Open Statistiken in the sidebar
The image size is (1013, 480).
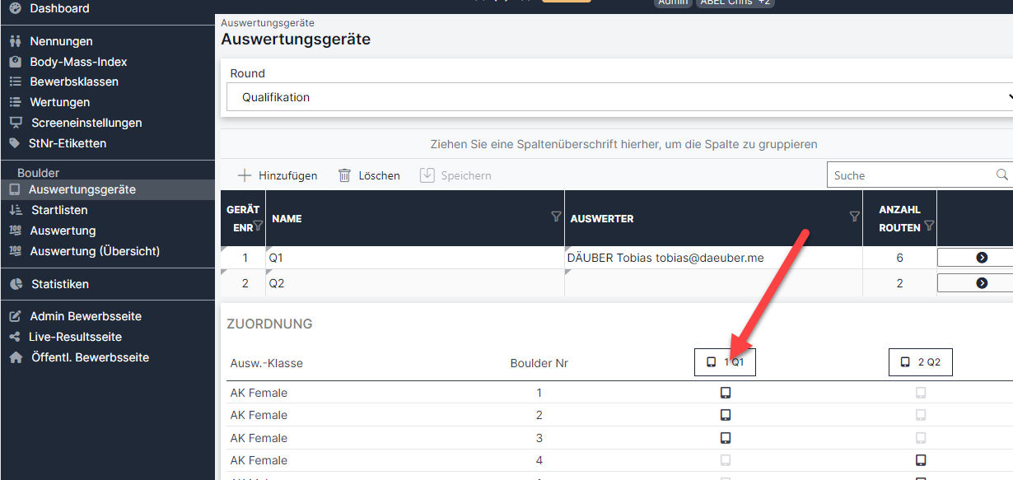pos(59,284)
